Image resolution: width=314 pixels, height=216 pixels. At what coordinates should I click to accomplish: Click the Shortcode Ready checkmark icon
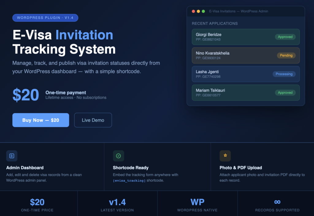pos(118,156)
